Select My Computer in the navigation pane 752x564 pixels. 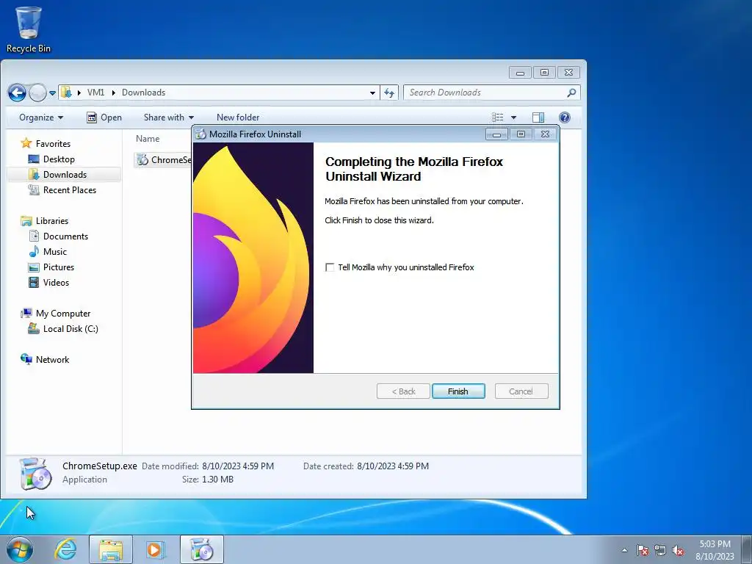56,313
